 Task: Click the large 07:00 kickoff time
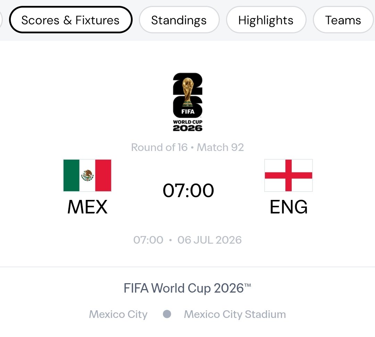(x=188, y=191)
